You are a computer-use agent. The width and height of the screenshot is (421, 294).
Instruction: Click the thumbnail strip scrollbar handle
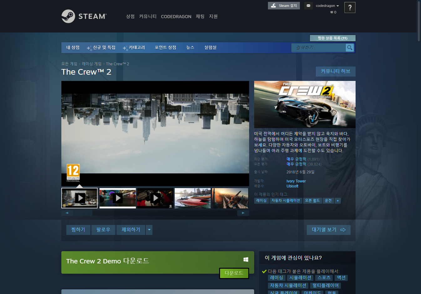[x=83, y=213]
